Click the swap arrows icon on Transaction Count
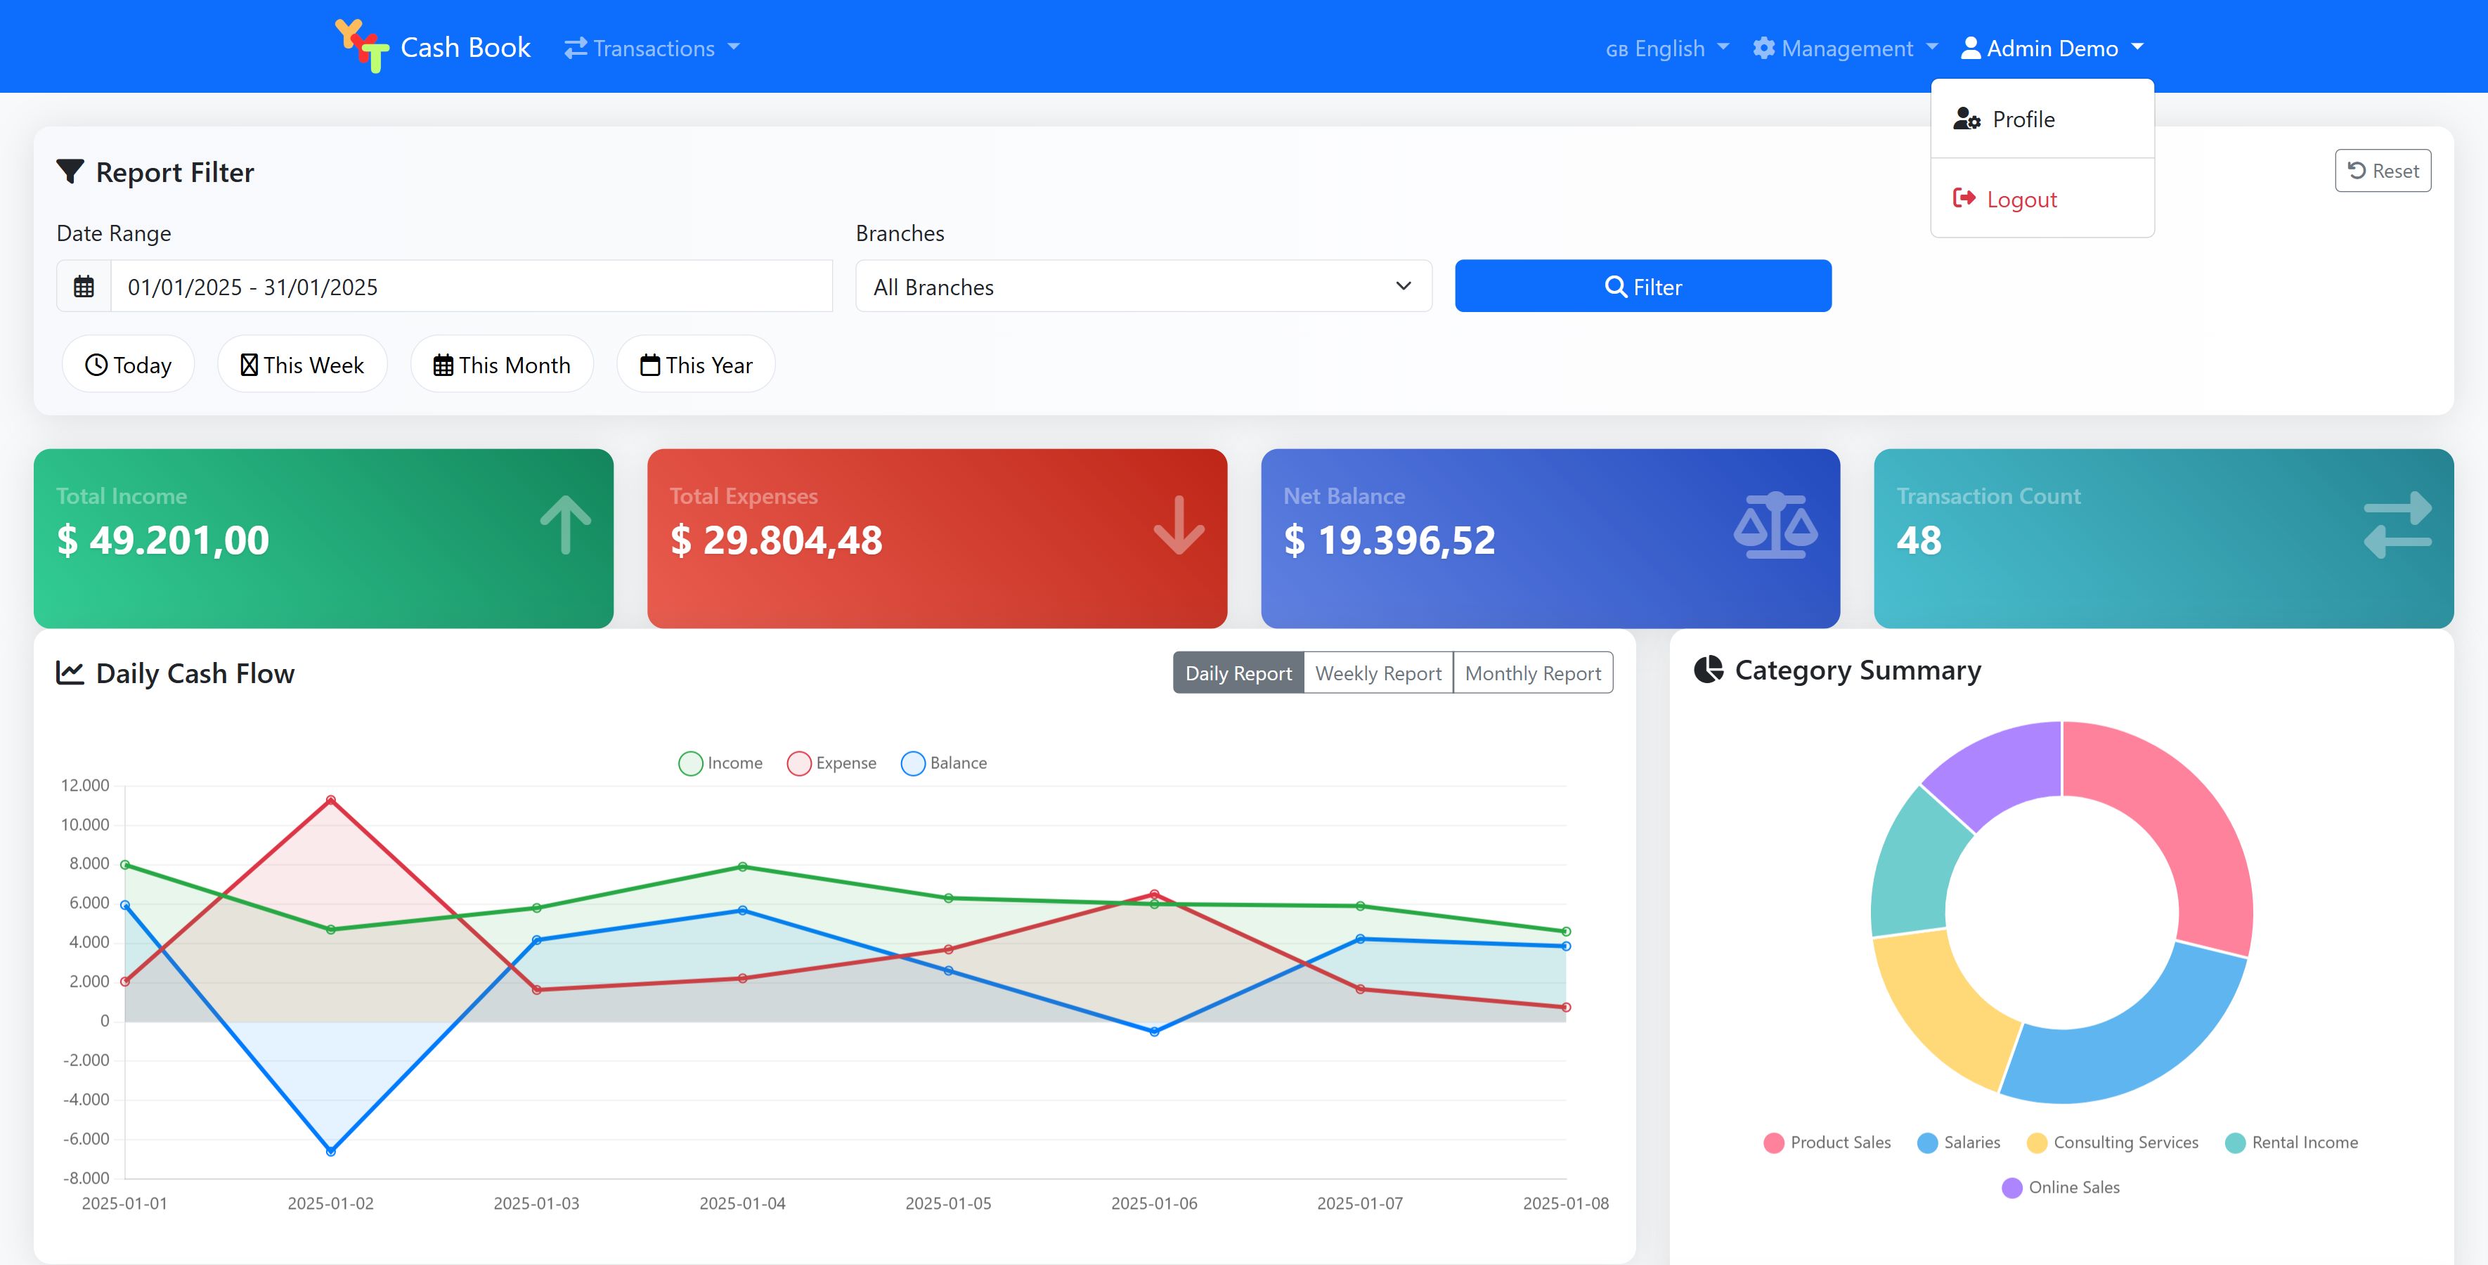 coord(2397,525)
